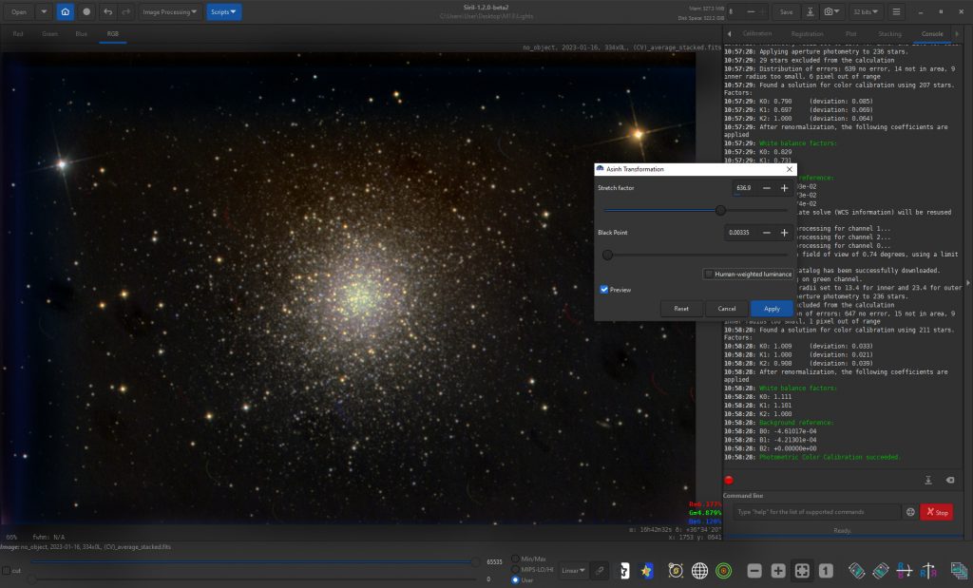
Task: Click the Save As download icon
Action: click(810, 11)
